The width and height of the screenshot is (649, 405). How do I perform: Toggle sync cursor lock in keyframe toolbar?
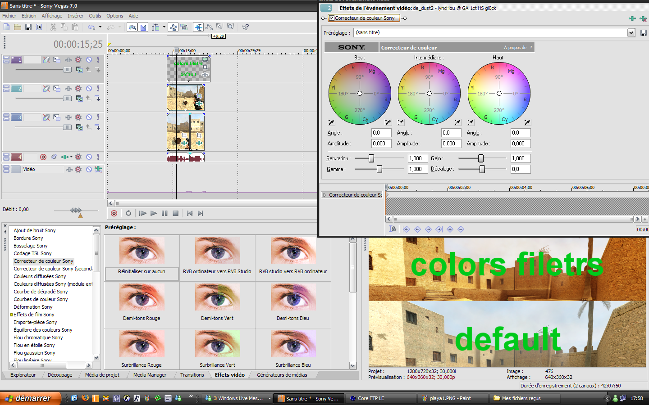pos(393,229)
